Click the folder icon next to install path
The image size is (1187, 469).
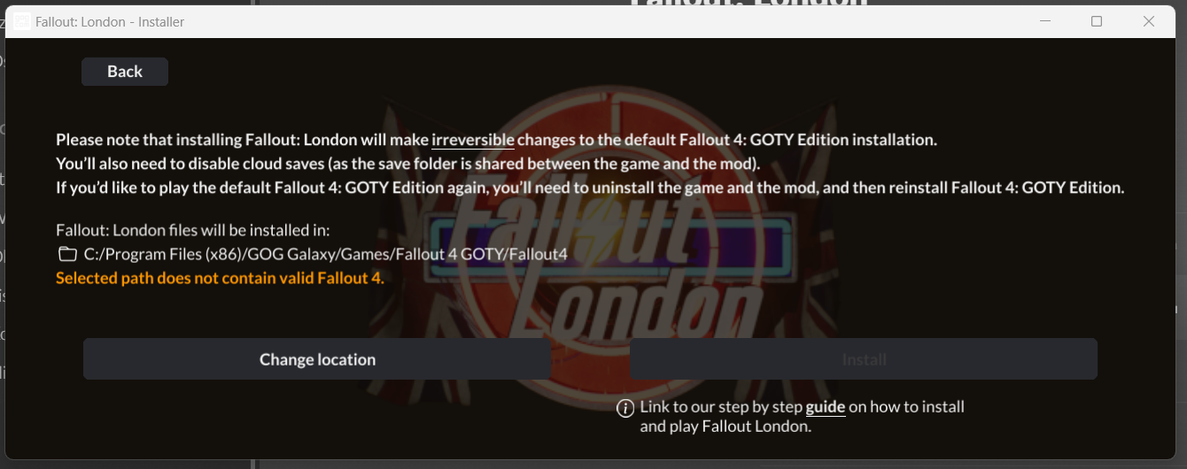pos(67,255)
